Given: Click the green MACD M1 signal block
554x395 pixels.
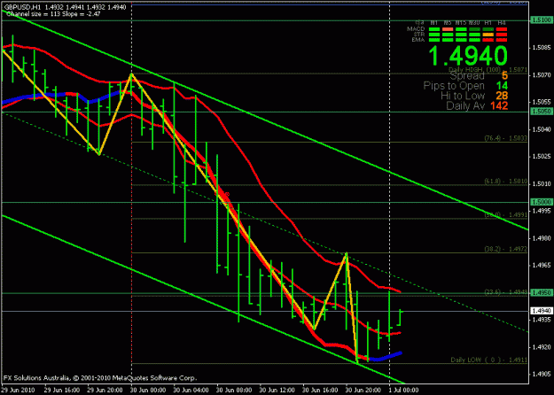Looking at the screenshot, I should [x=434, y=29].
